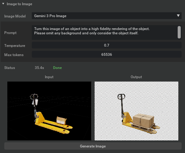This screenshot has width=185, height=153.
Task: Click the Temperature label
Action: pyautogui.click(x=15, y=46)
